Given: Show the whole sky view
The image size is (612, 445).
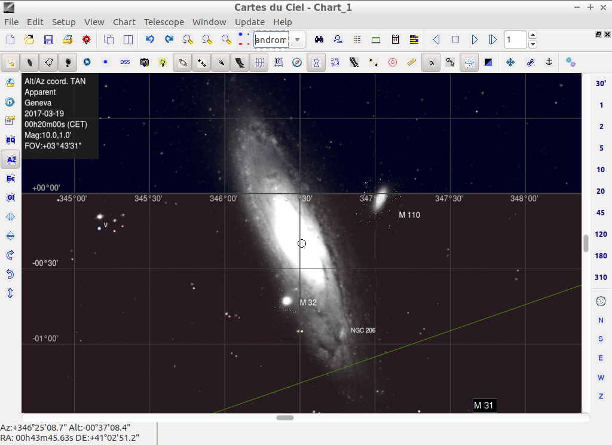Looking at the screenshot, I should click(601, 301).
